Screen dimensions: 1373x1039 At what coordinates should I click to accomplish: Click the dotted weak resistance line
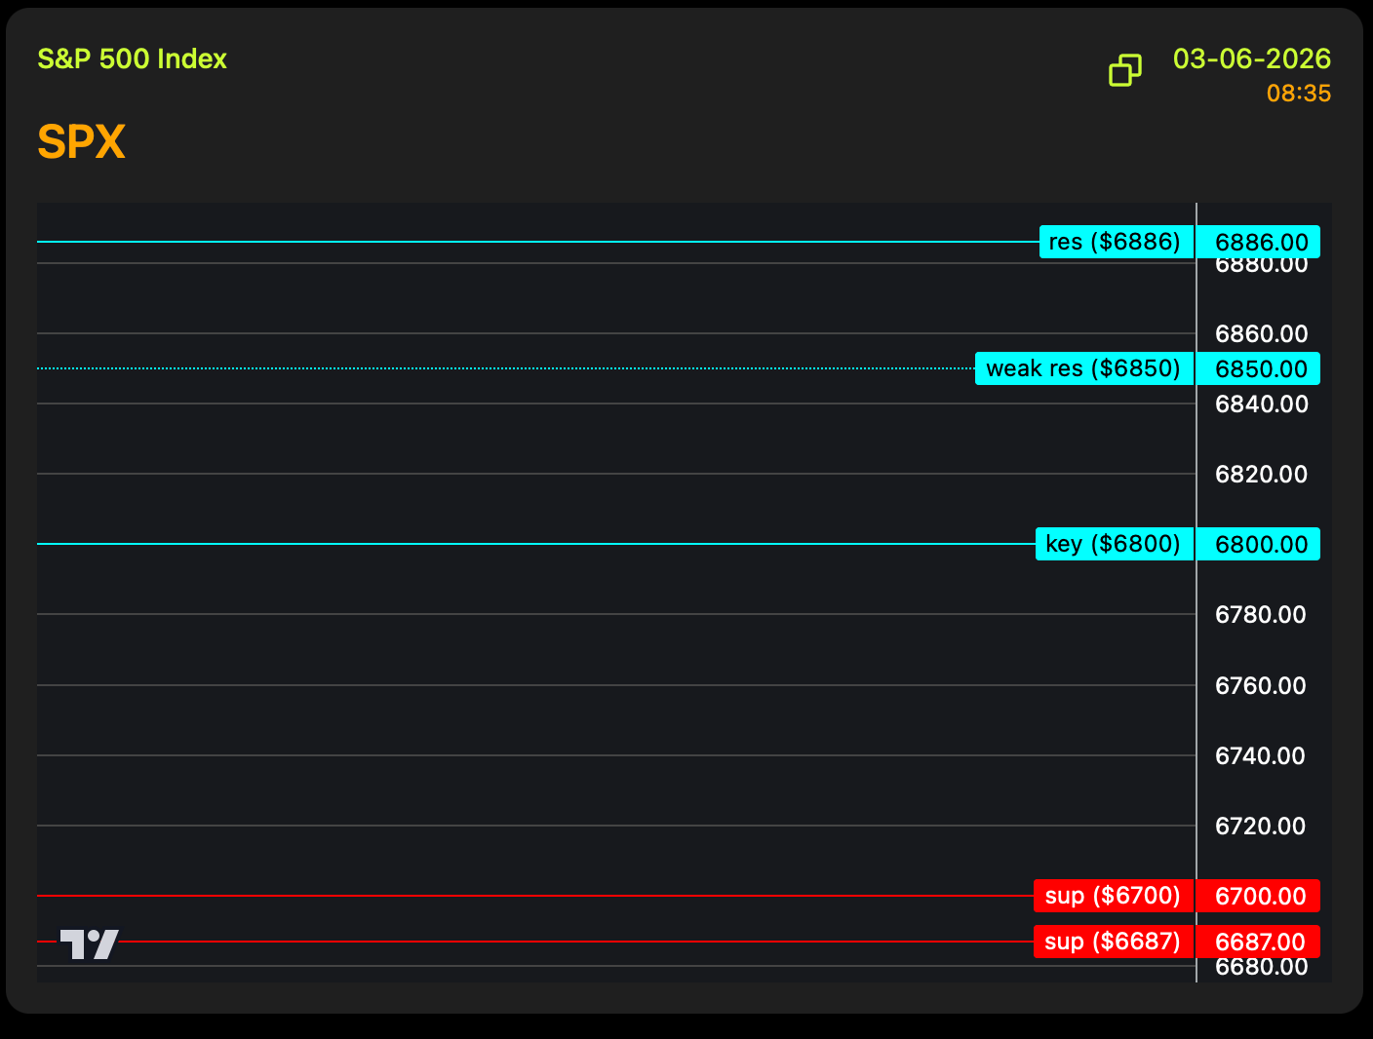[x=488, y=368]
